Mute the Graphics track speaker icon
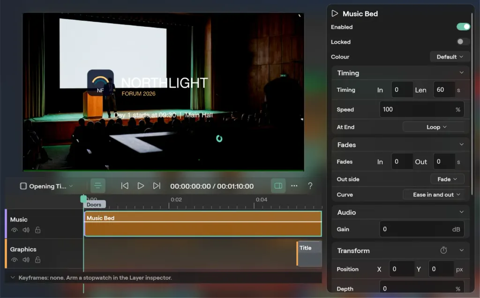The width and height of the screenshot is (480, 298). (x=26, y=260)
